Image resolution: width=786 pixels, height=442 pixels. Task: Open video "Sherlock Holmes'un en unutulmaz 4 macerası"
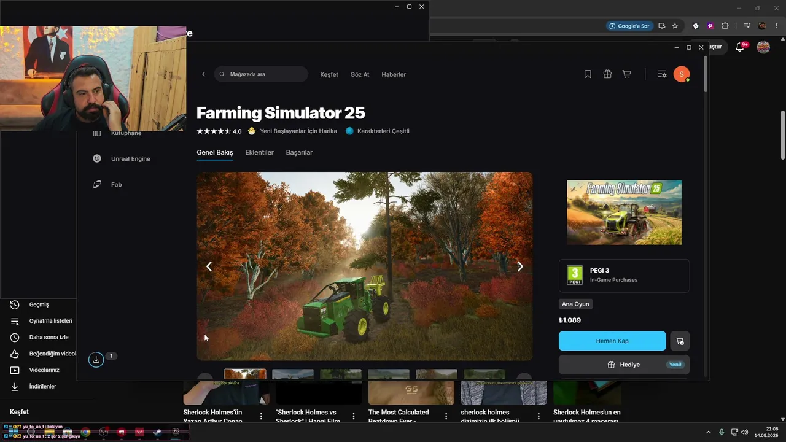[x=587, y=416]
